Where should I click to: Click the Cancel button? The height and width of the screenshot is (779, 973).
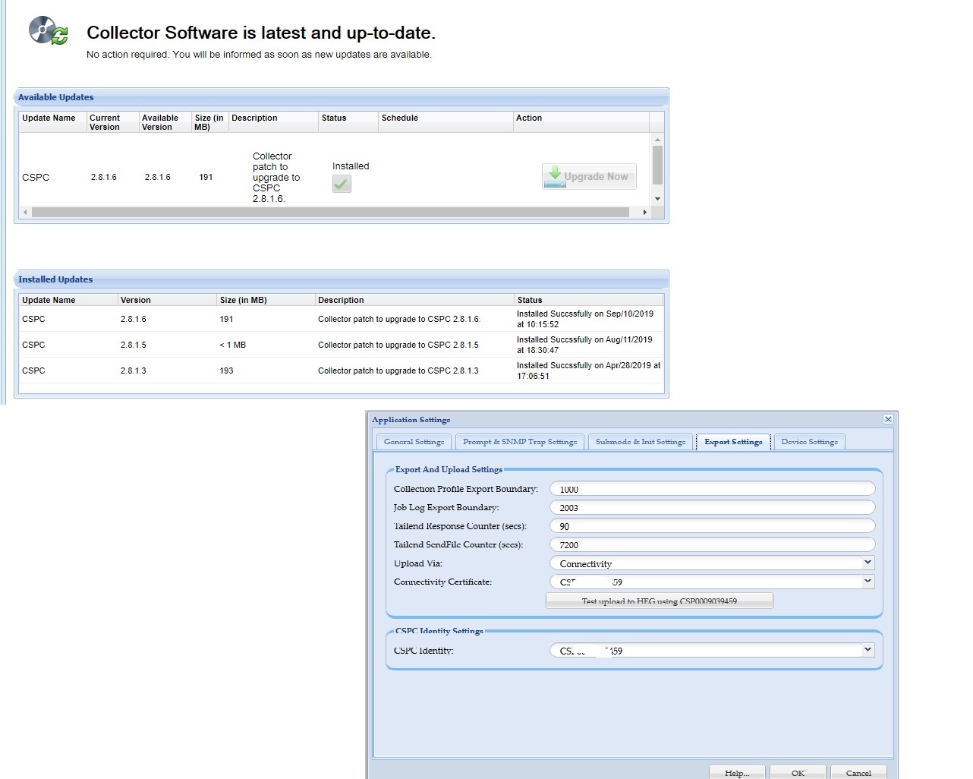pyautogui.click(x=858, y=772)
